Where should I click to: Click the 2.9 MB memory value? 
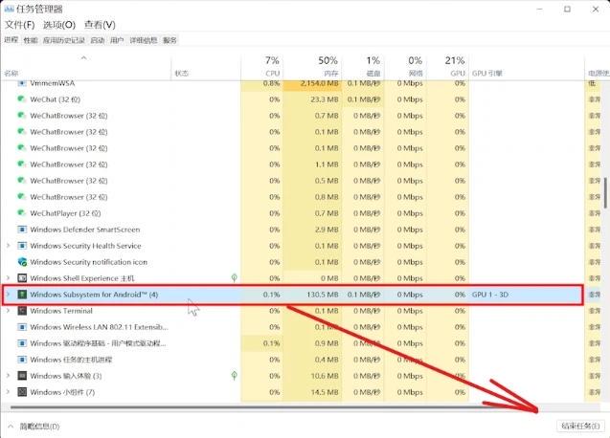pyautogui.click(x=327, y=230)
